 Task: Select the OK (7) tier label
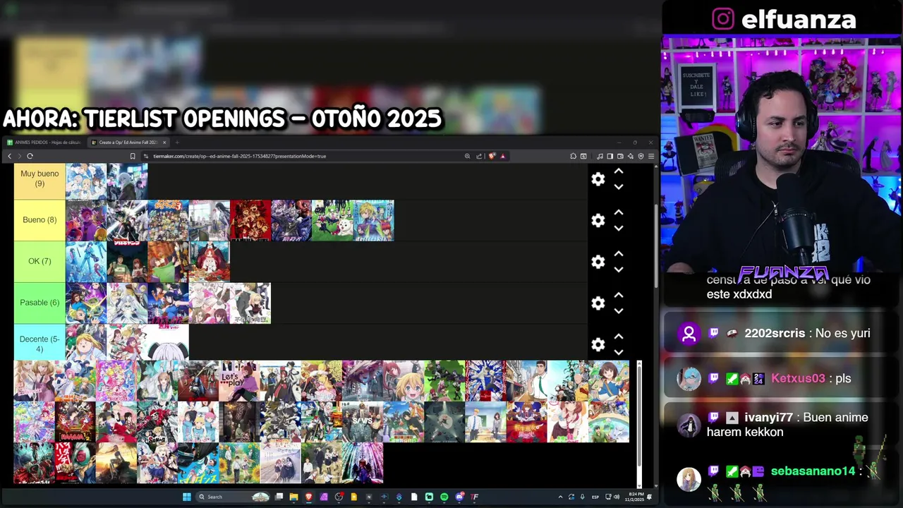click(40, 261)
